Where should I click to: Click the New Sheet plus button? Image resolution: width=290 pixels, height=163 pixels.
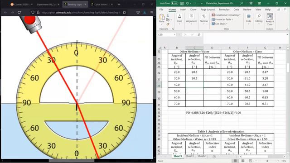point(214,157)
